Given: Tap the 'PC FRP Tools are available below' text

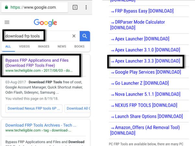Looking at the screenshot, I should (146, 144).
